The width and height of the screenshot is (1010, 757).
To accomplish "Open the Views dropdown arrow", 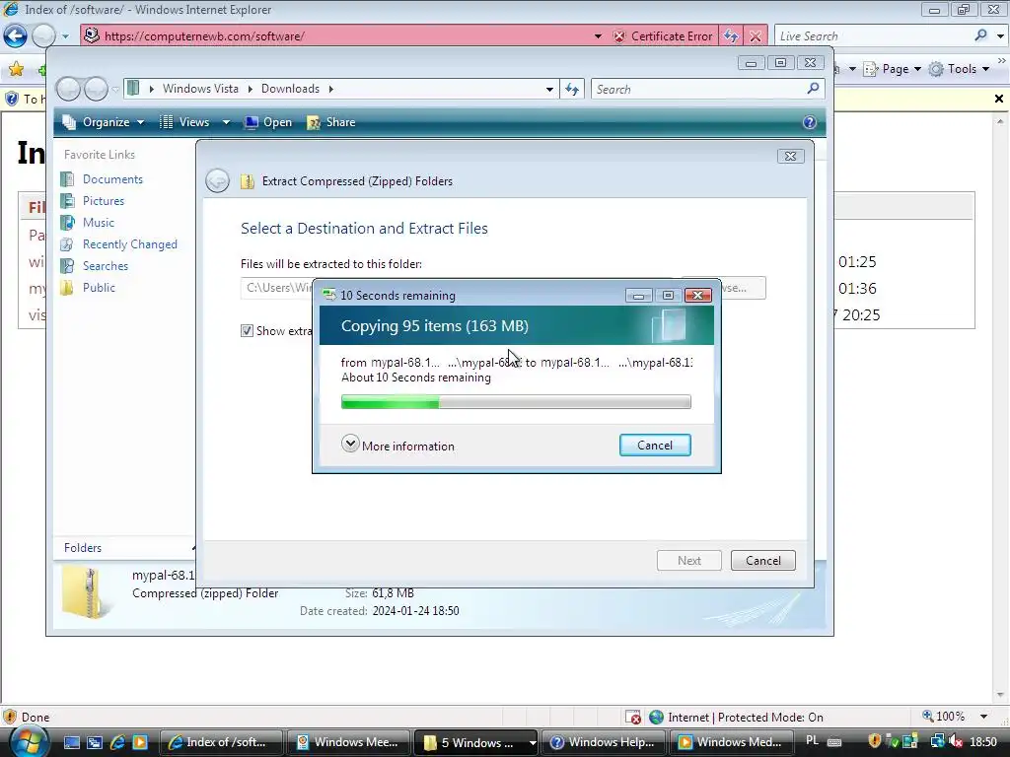I will [x=226, y=122].
